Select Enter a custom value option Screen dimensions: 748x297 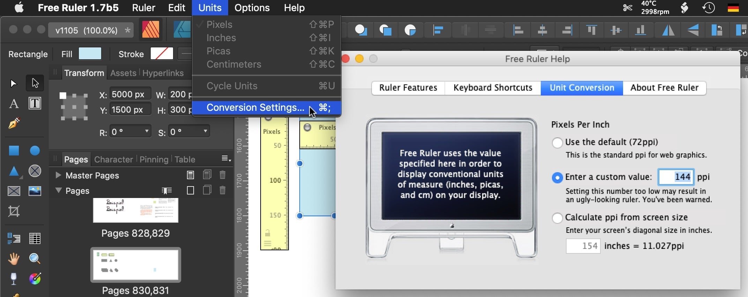(557, 177)
